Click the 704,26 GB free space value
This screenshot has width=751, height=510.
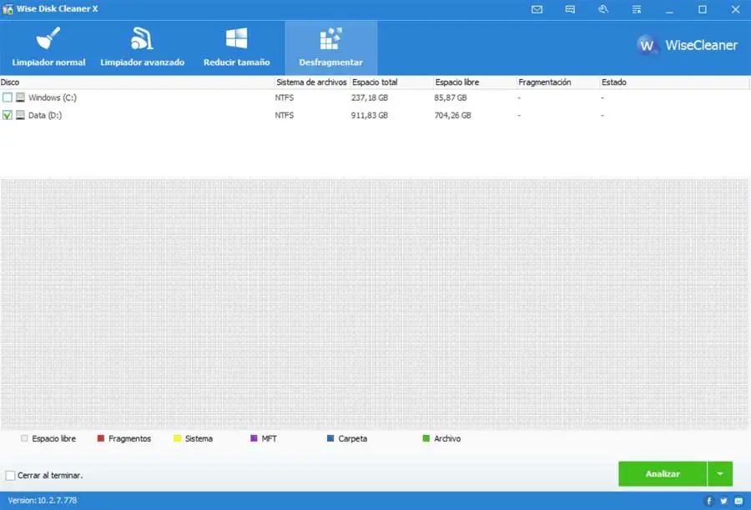(x=452, y=115)
